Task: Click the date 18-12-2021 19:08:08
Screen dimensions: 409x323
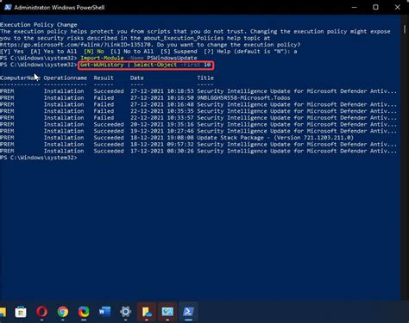Action: click(162, 138)
